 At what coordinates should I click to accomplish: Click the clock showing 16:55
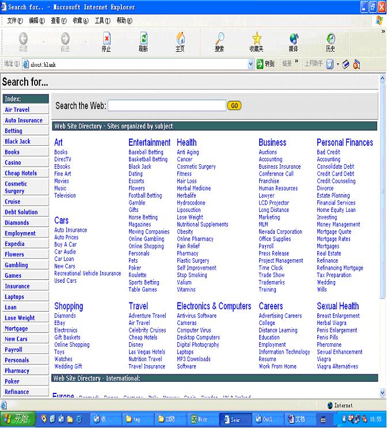click(x=375, y=419)
